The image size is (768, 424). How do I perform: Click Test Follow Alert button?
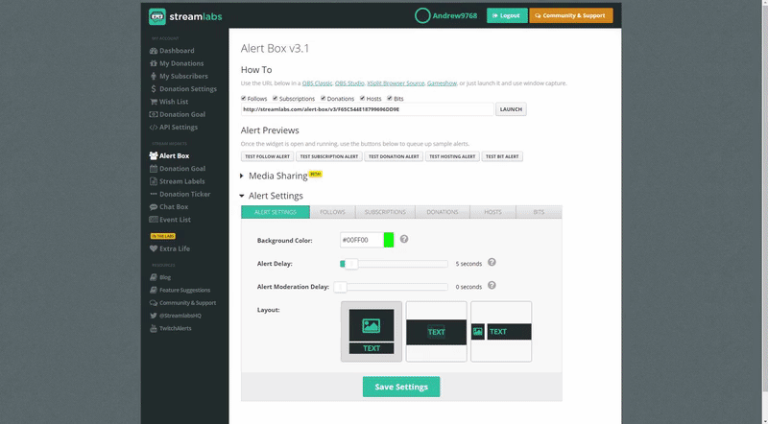pyautogui.click(x=268, y=156)
